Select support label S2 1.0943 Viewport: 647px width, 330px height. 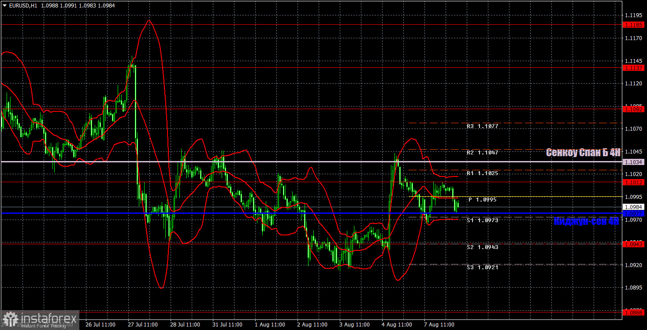click(483, 247)
